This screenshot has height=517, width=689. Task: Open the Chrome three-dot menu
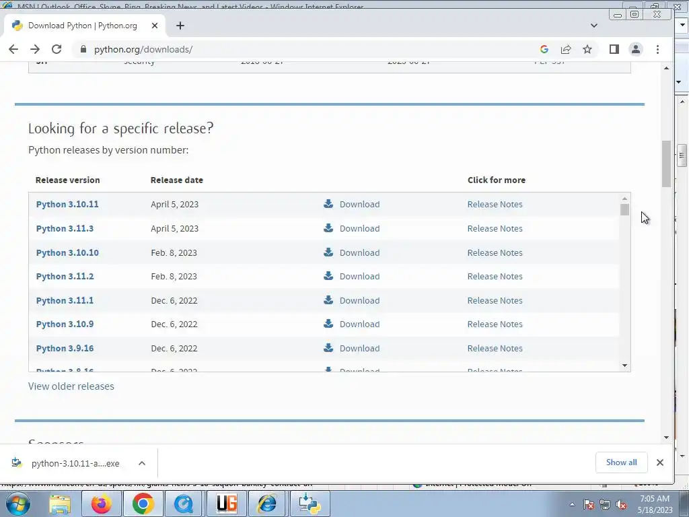[658, 49]
